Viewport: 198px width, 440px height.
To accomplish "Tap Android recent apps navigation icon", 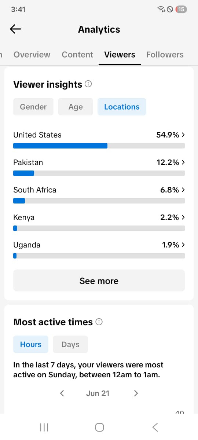I will [x=44, y=427].
